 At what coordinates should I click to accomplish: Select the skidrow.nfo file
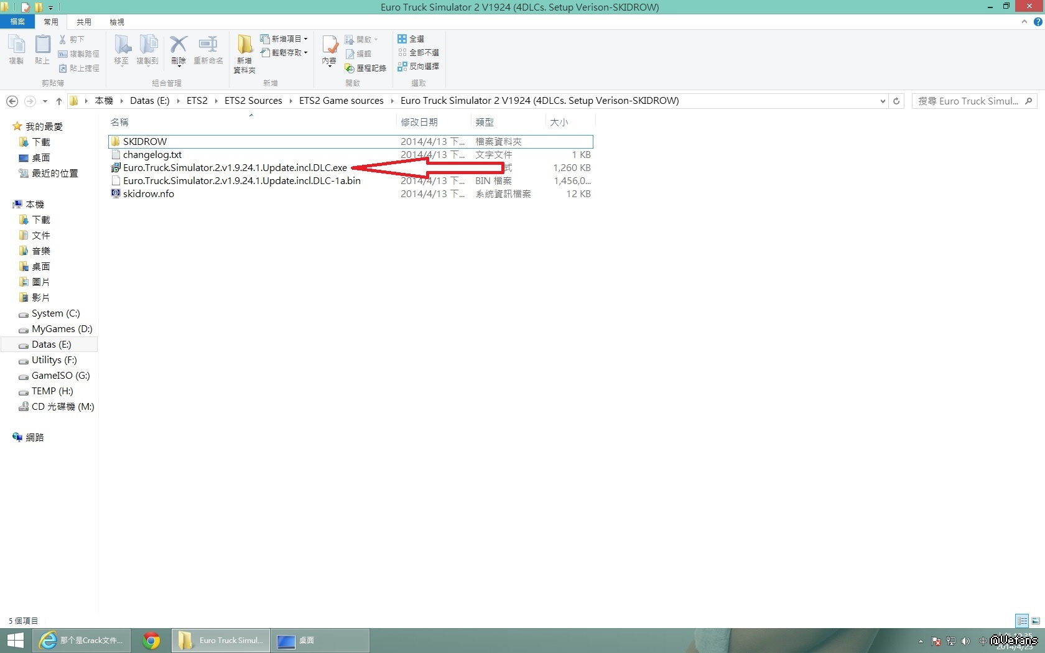(350, 193)
